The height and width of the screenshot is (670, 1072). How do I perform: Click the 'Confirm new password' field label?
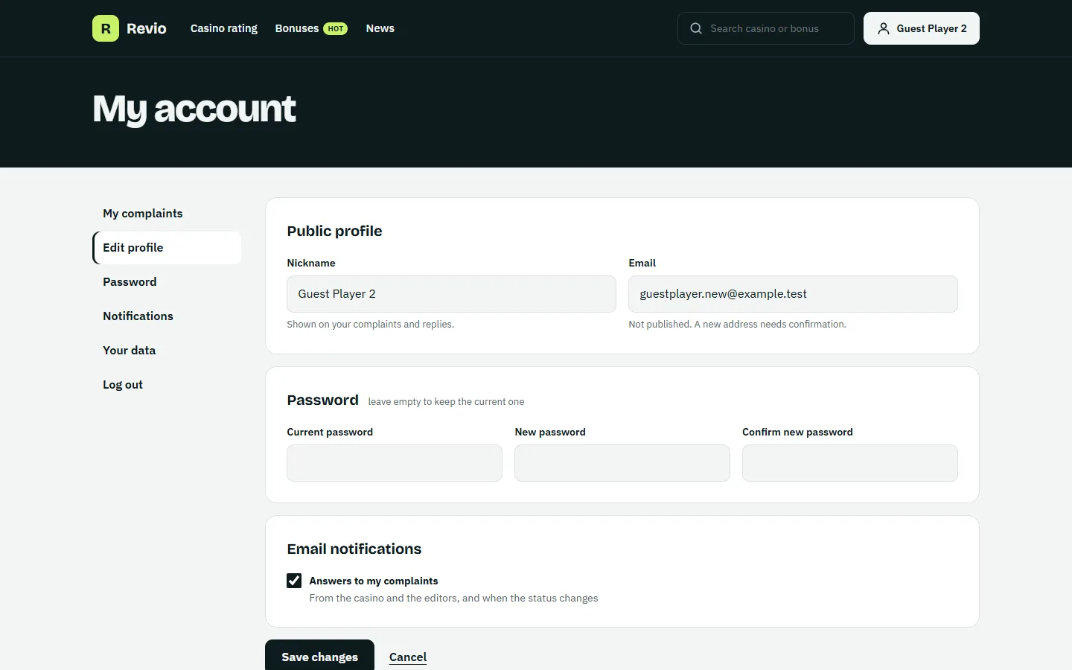coord(797,432)
